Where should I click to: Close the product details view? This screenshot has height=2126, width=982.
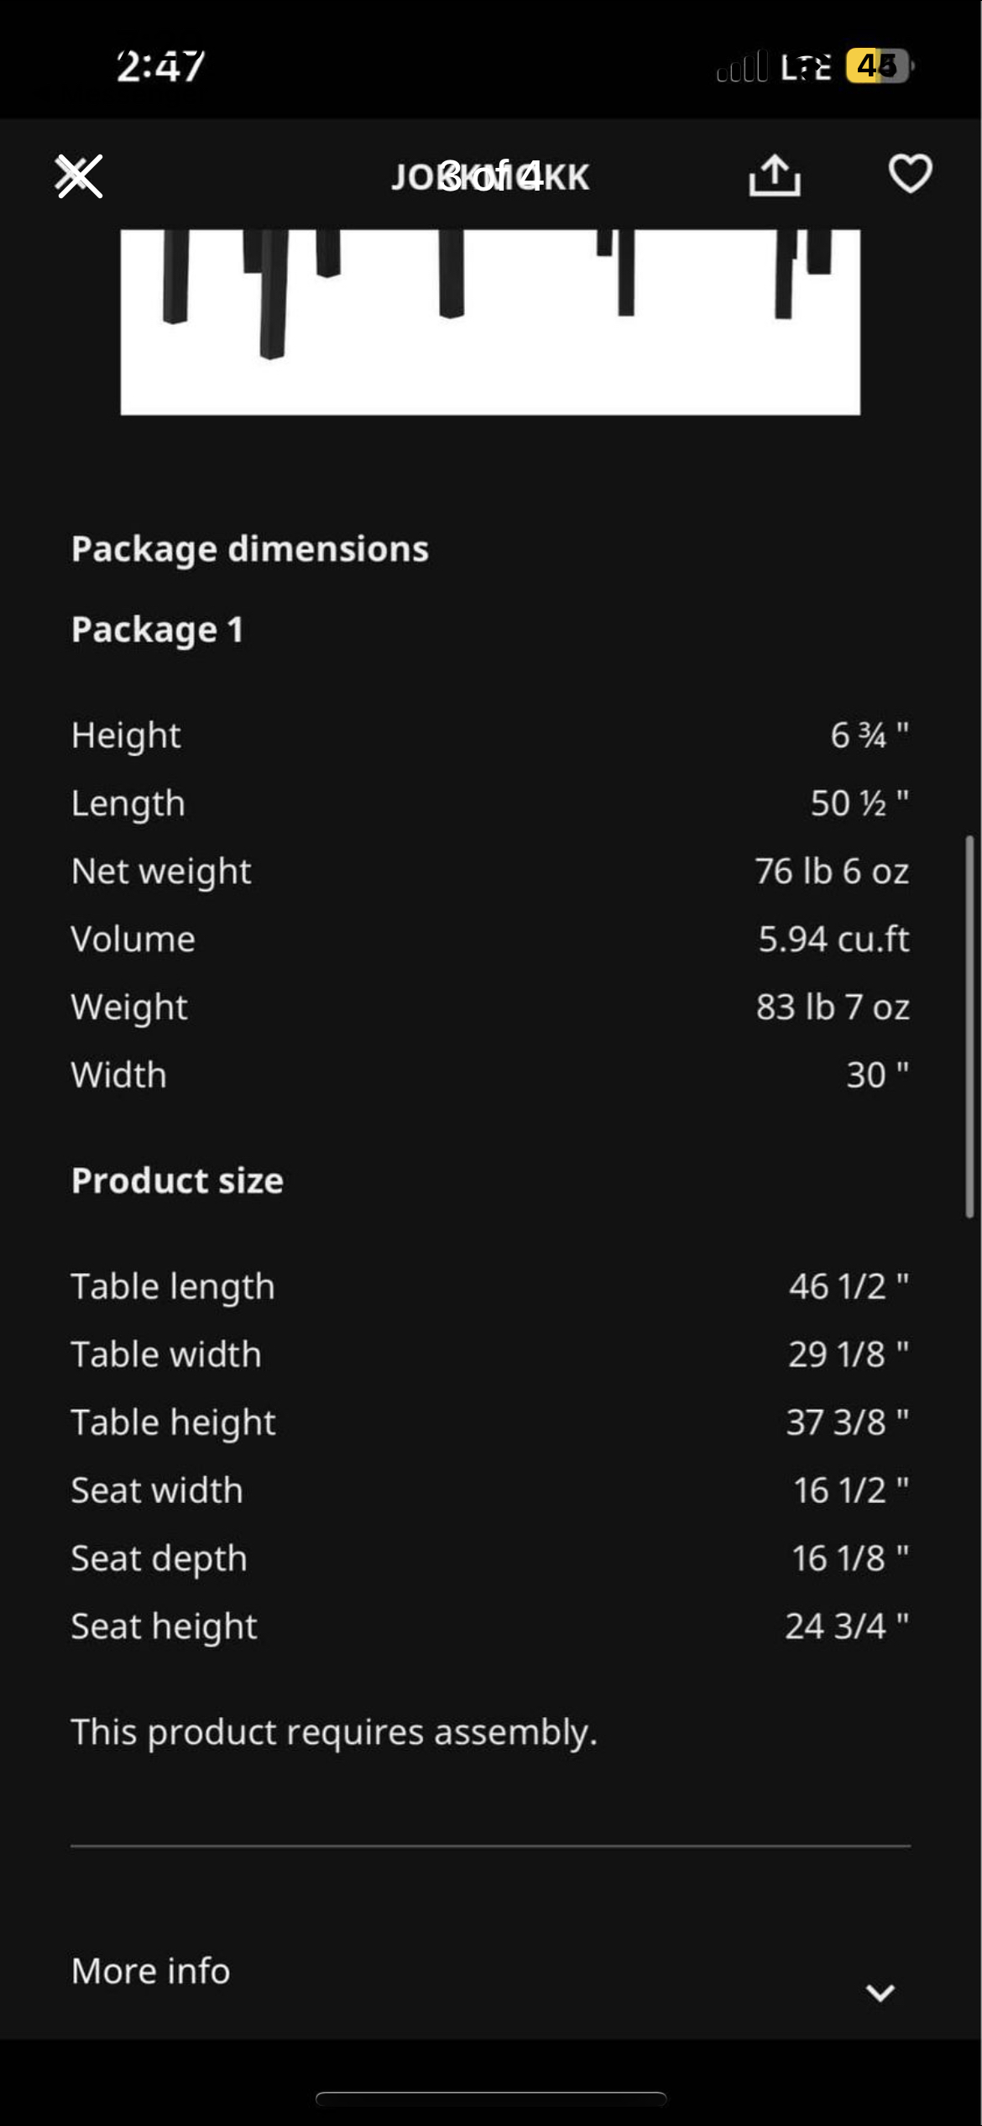pos(78,176)
